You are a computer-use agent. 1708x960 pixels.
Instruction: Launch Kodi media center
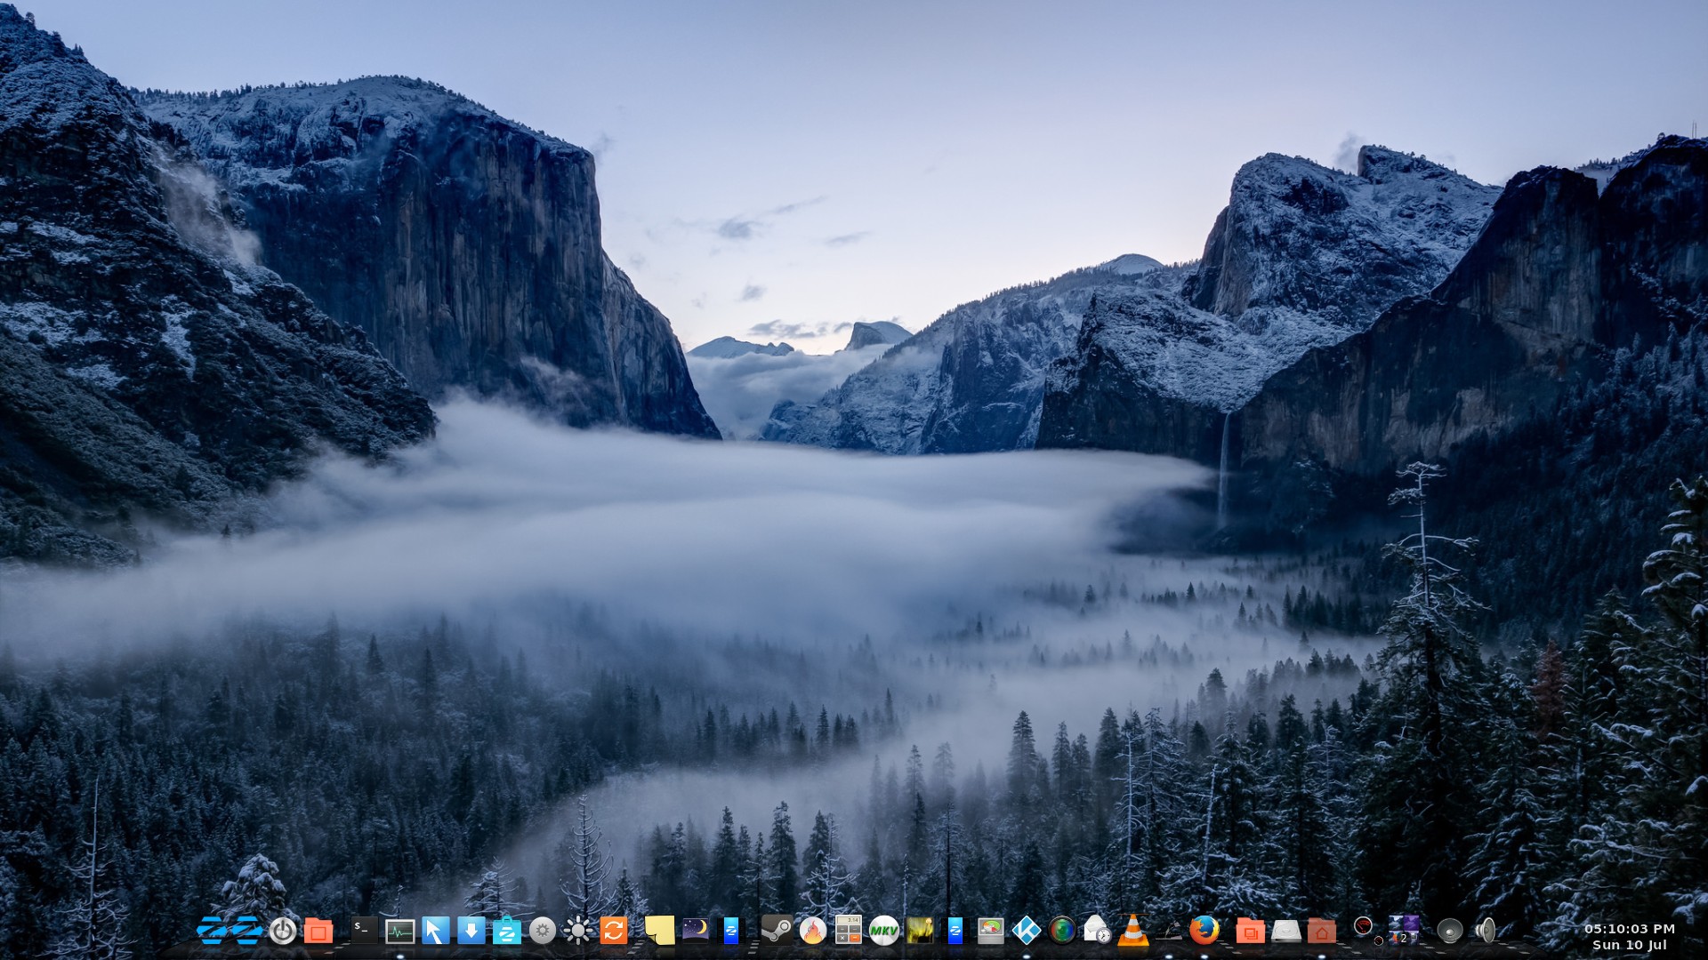[x=1027, y=931]
